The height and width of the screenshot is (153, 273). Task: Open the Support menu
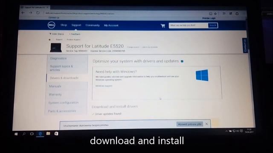click(76, 25)
